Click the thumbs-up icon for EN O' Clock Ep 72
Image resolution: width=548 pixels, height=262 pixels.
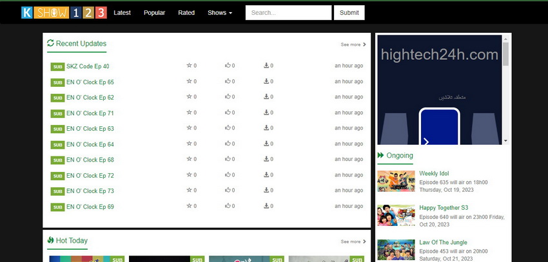pos(228,175)
